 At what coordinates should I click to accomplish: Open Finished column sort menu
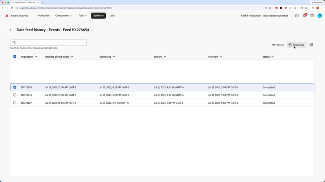point(221,57)
